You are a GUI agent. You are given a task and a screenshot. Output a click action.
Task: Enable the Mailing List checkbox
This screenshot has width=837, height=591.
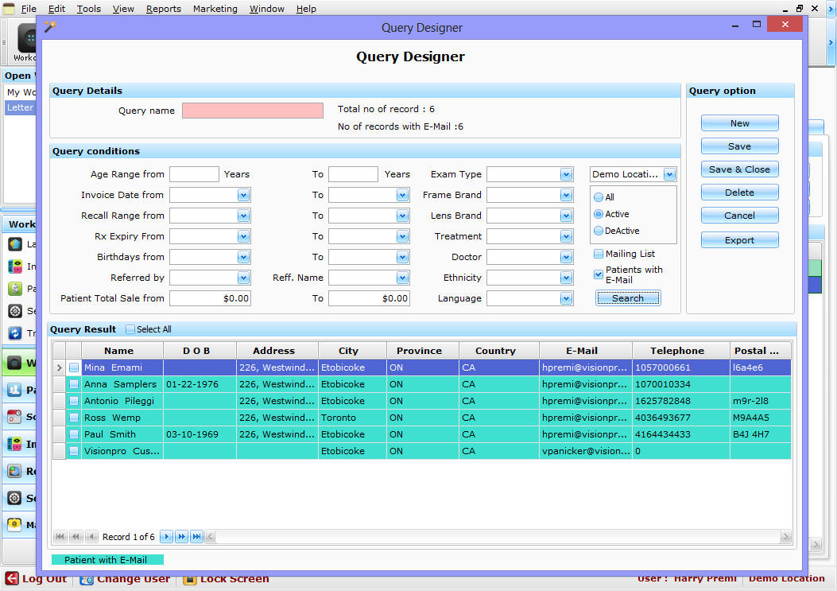point(599,254)
